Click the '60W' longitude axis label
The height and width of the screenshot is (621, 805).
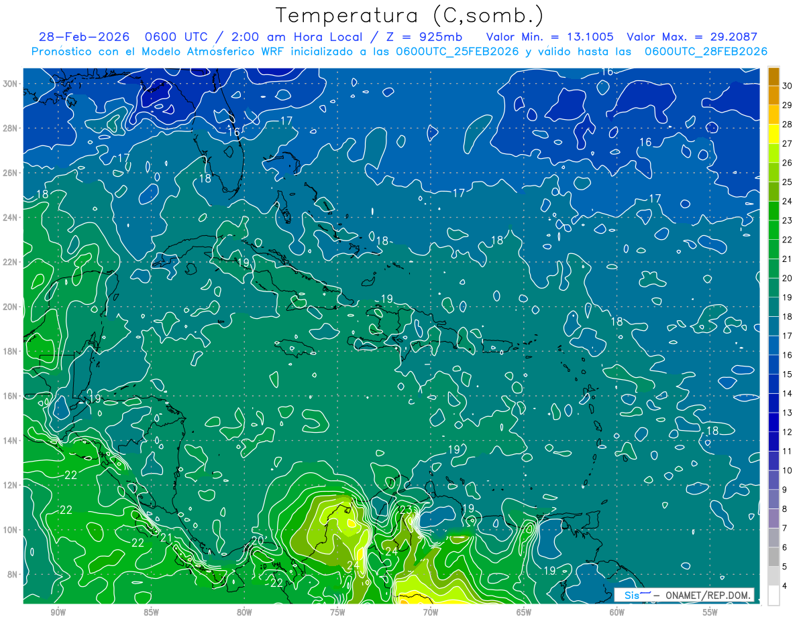click(617, 612)
